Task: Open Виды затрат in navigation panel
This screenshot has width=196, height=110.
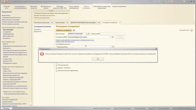Action: coord(6,16)
